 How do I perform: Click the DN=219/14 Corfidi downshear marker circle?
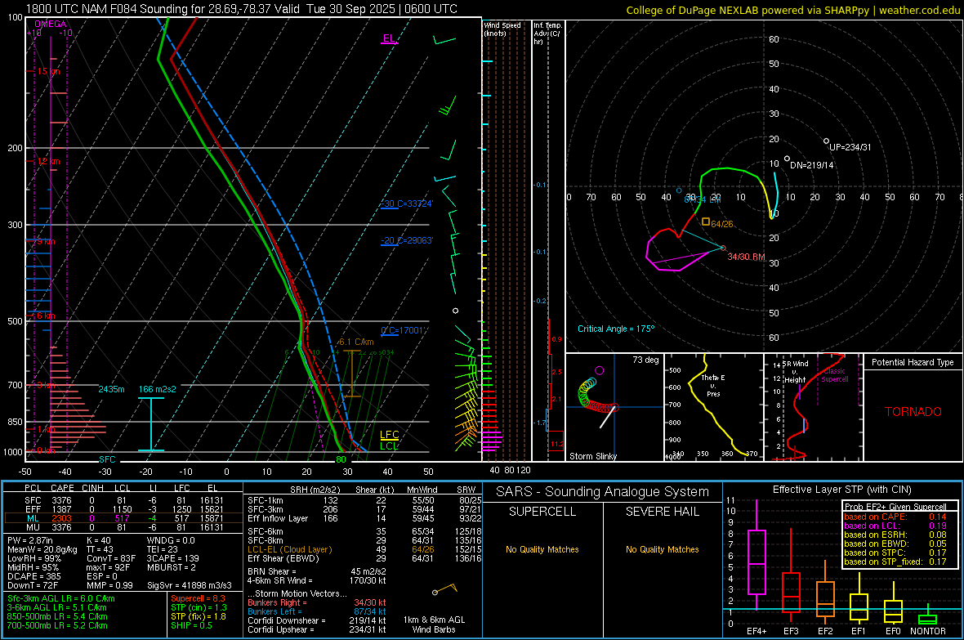click(x=787, y=159)
